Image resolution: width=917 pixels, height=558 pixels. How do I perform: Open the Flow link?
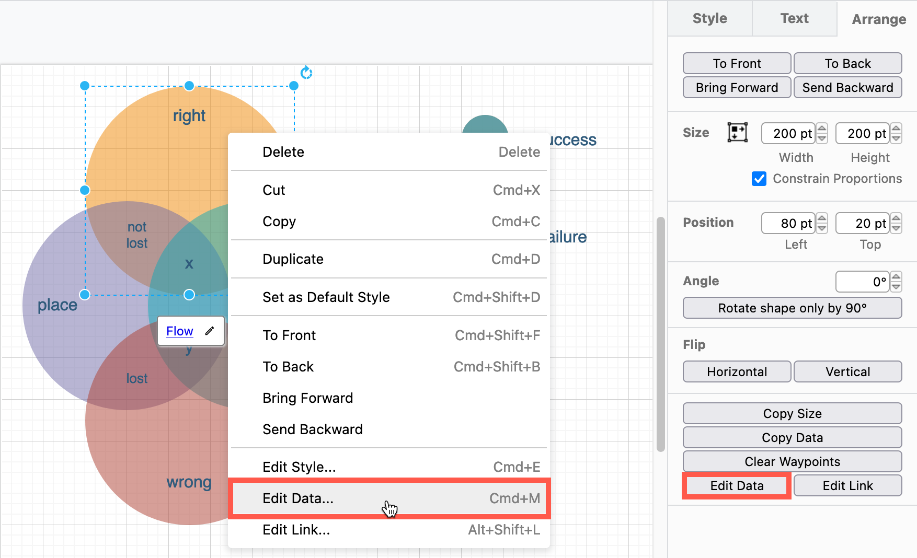tap(179, 331)
